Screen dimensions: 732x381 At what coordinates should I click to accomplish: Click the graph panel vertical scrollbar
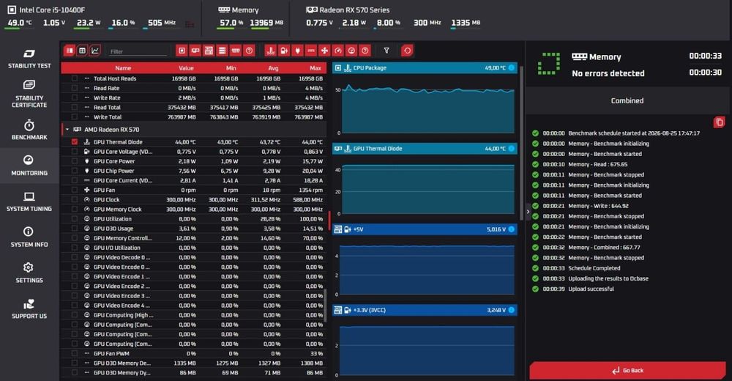click(521, 143)
